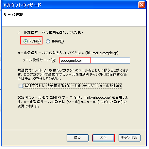
Task: Click the pop.gmail.com server input field
Action: point(95,60)
